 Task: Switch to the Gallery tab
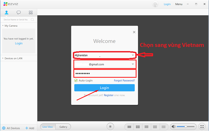63,127
